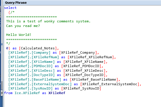Click the 'Hello World!' comment text

pos(18,35)
